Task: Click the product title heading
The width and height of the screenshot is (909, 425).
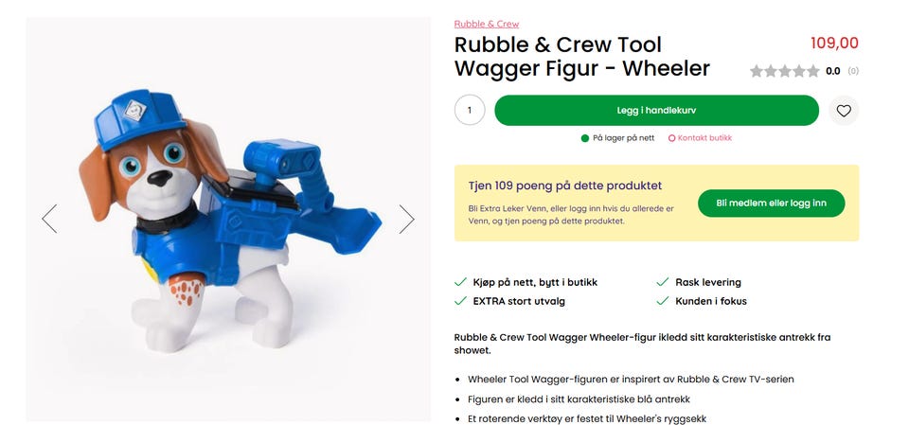Action: [581, 56]
